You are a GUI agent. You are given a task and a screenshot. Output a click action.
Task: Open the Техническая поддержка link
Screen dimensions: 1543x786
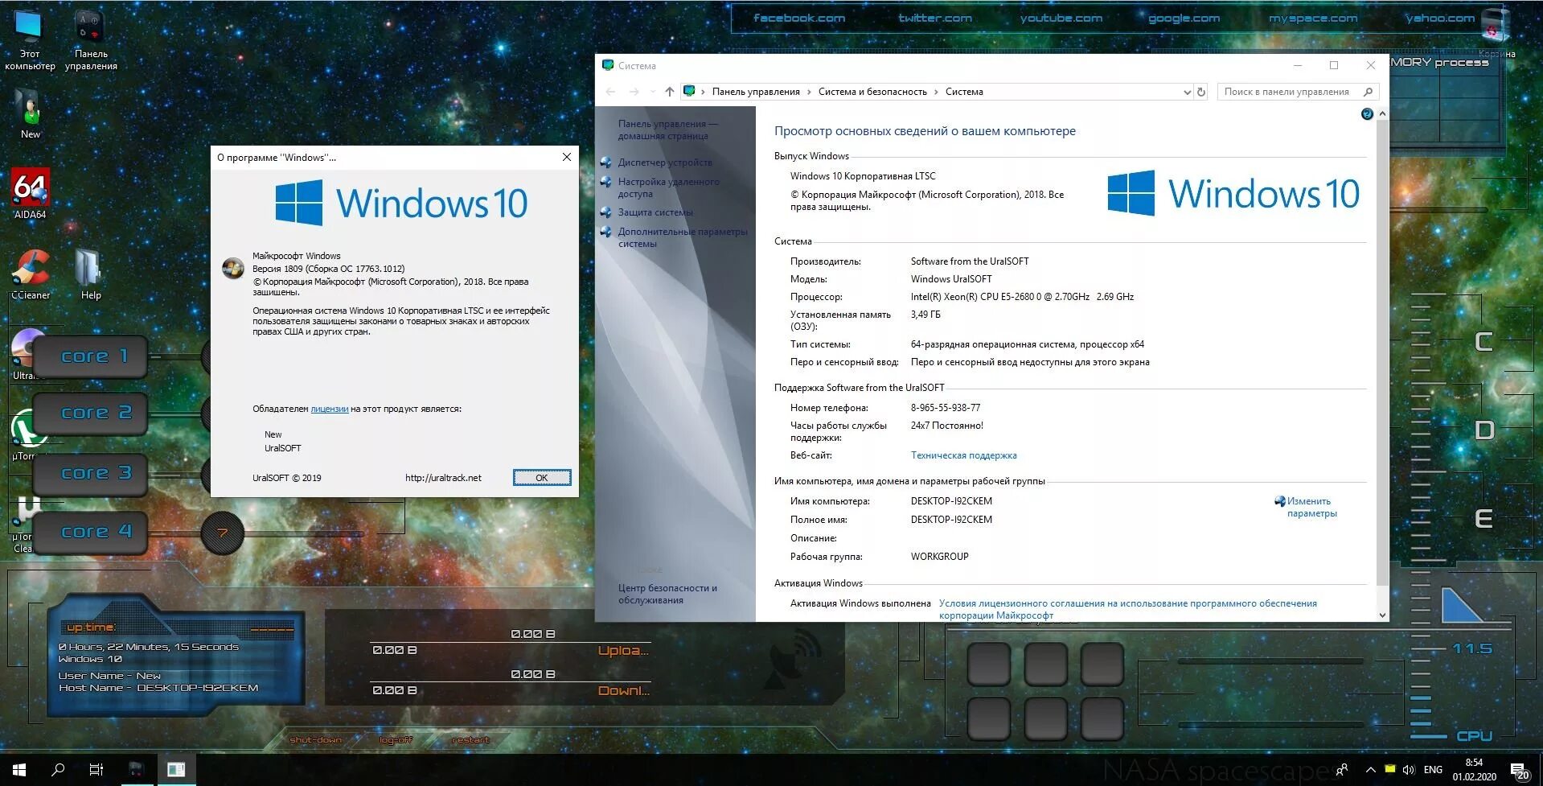963,455
